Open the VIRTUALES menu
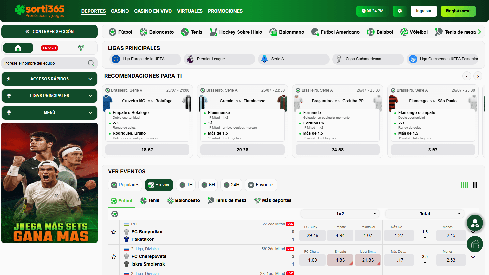Viewport: 489px width, 275px height. (190, 11)
